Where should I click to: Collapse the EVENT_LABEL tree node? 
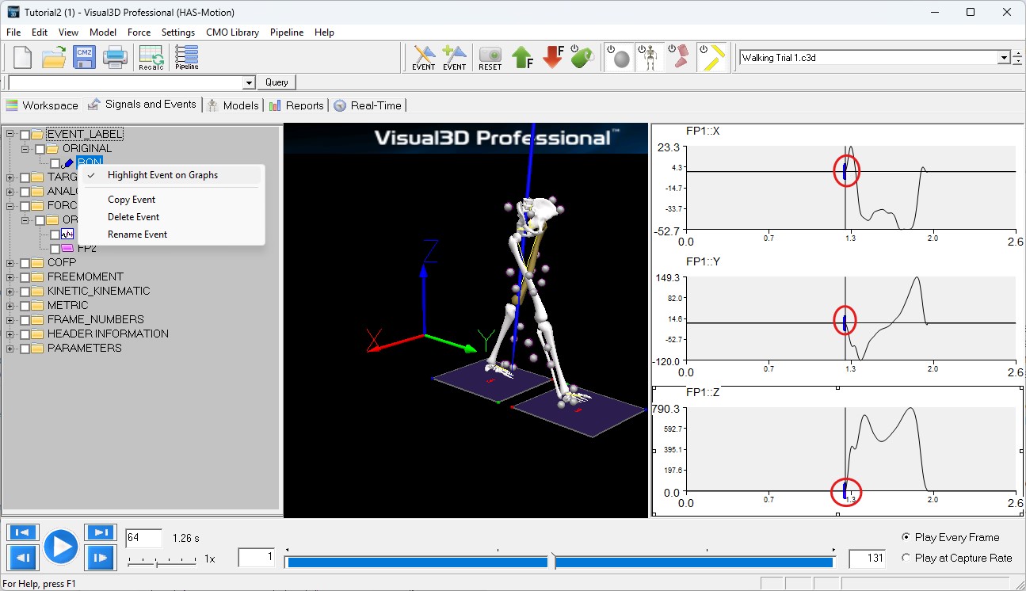[x=10, y=135]
